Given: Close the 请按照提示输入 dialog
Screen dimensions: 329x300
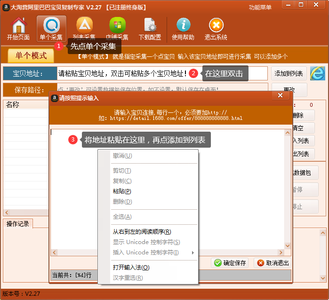Looking at the screenshot, I should [281, 95].
